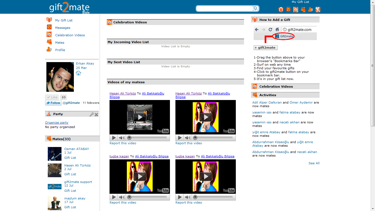This screenshot has width=375, height=211.
Task: Click the Facebook Like button
Action: click(x=52, y=97)
